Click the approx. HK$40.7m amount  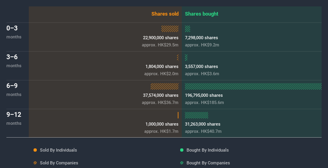coord(203,131)
